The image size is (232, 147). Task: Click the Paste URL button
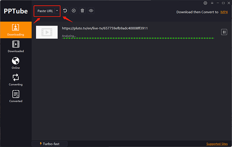coord(45,11)
